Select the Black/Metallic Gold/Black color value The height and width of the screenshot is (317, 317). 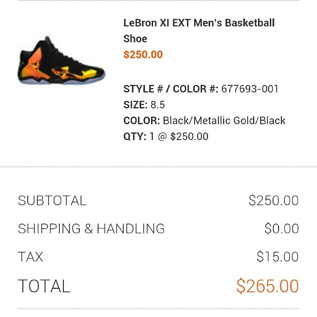[x=224, y=121]
